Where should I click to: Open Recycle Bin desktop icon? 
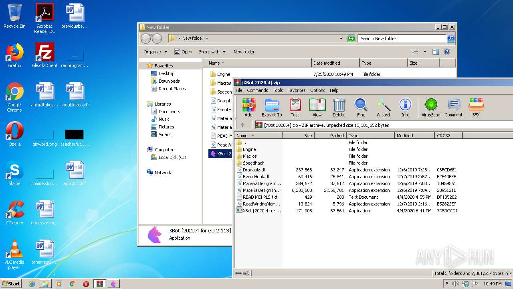[14, 16]
